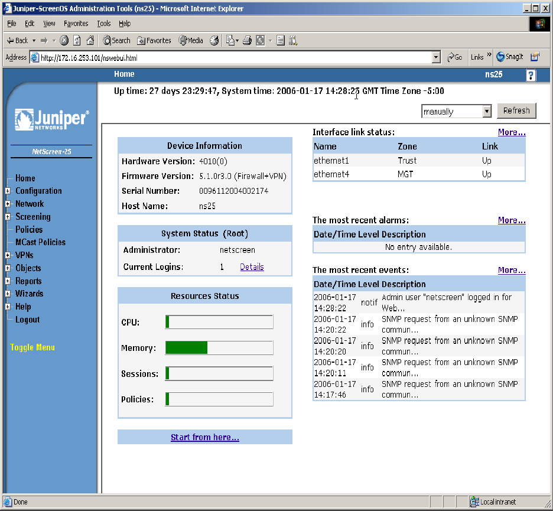Click the CPU usage bar
Screen dimensions: 553x511
[x=219, y=322]
